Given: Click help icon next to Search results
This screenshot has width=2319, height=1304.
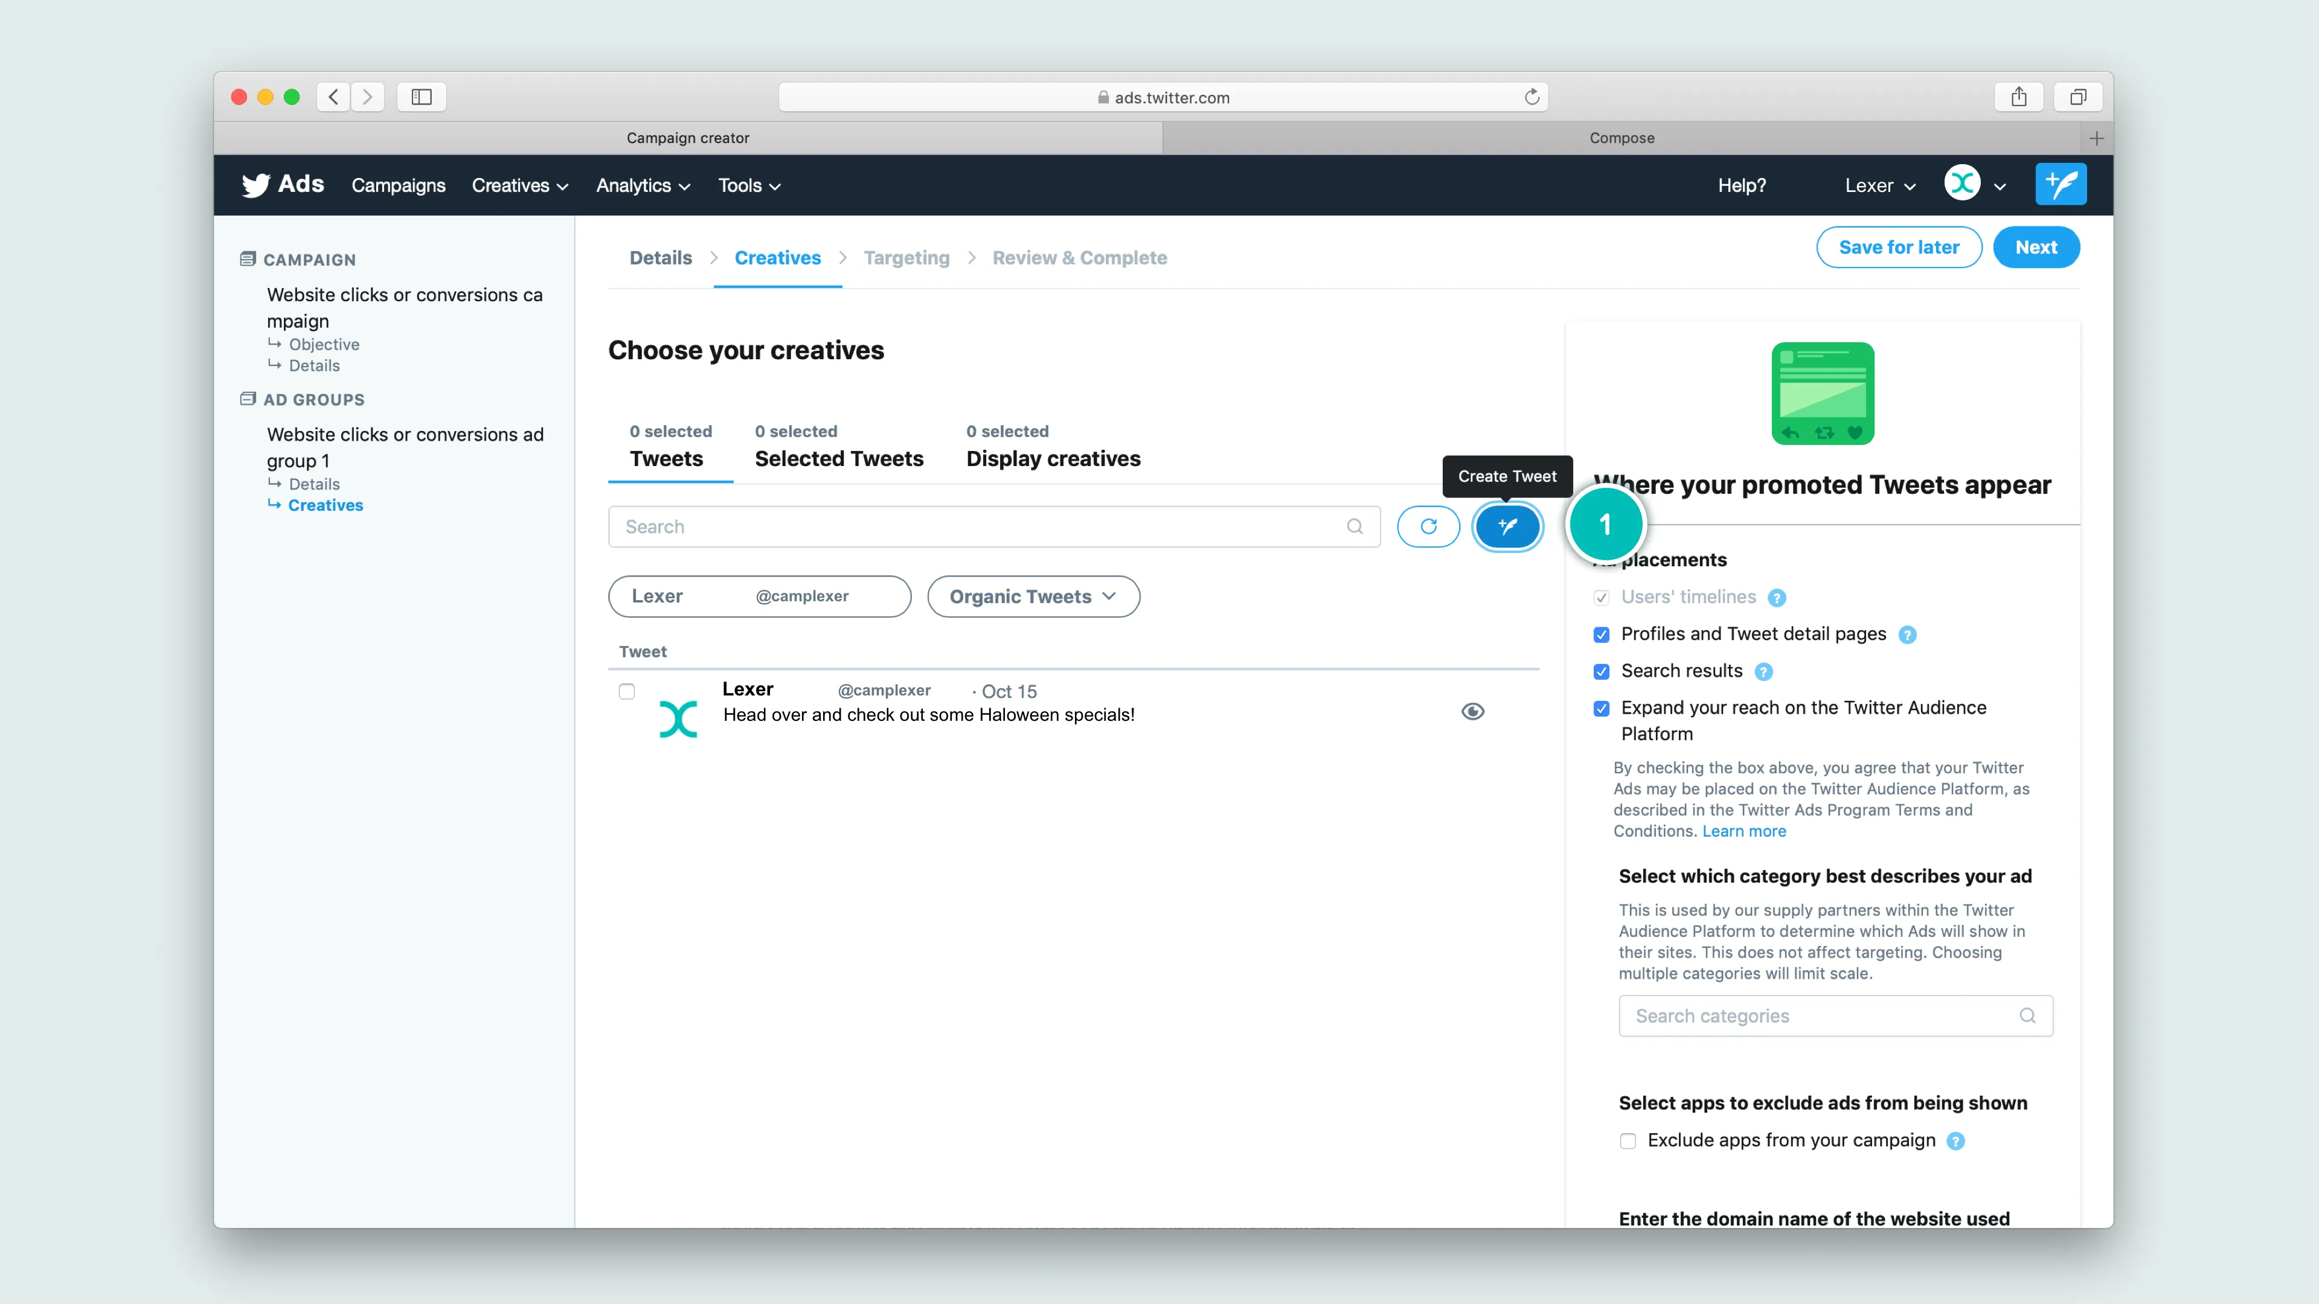Looking at the screenshot, I should coord(1763,671).
